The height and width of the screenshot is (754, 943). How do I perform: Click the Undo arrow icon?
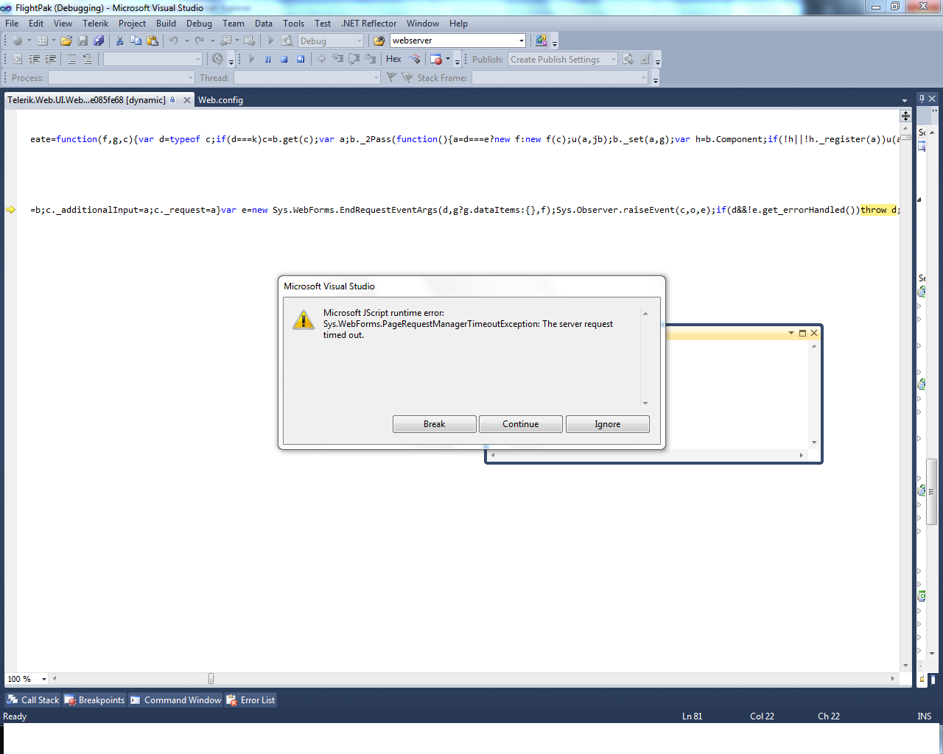coord(173,41)
